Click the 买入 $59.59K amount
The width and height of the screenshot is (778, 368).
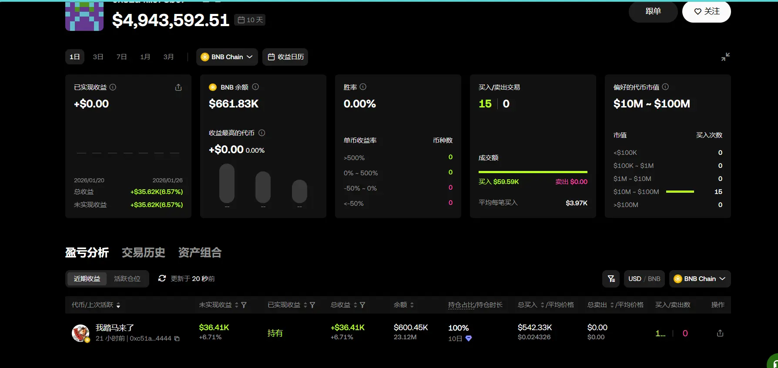point(499,182)
